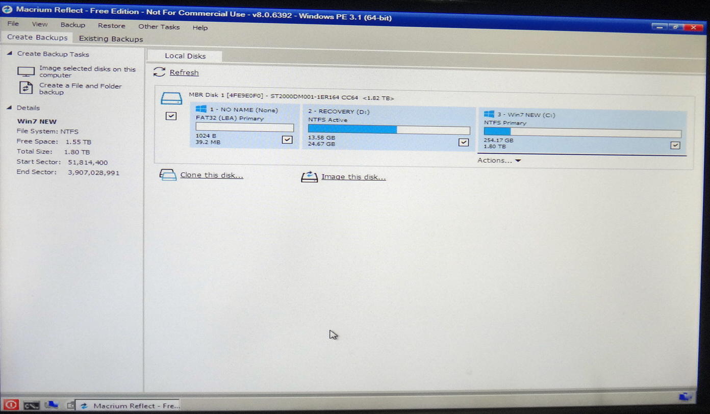The width and height of the screenshot is (710, 414).
Task: Toggle the MBR Disk 1 checkbox
Action: 171,116
